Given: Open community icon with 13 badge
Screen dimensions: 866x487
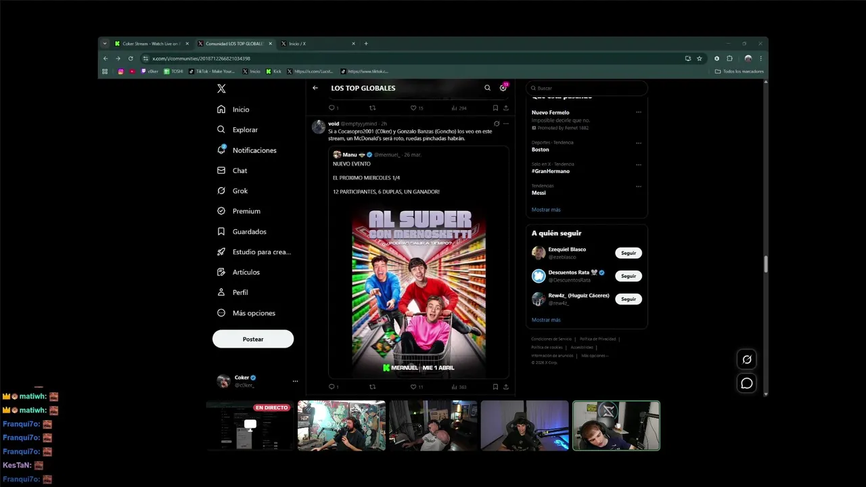Looking at the screenshot, I should [503, 87].
